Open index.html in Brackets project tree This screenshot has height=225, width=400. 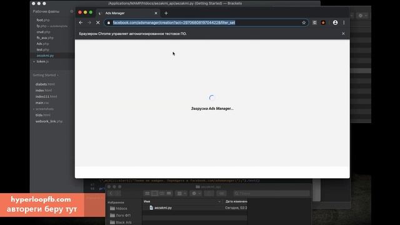[44, 90]
